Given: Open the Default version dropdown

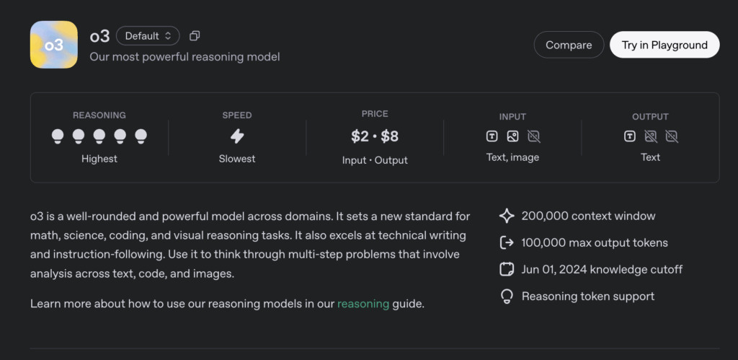Looking at the screenshot, I should [x=148, y=36].
